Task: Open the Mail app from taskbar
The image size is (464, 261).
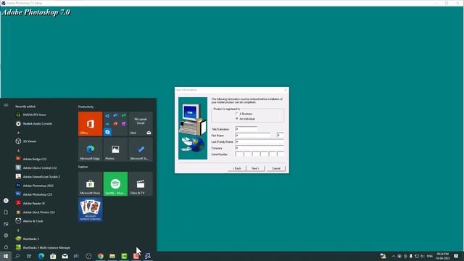Action: [65, 256]
